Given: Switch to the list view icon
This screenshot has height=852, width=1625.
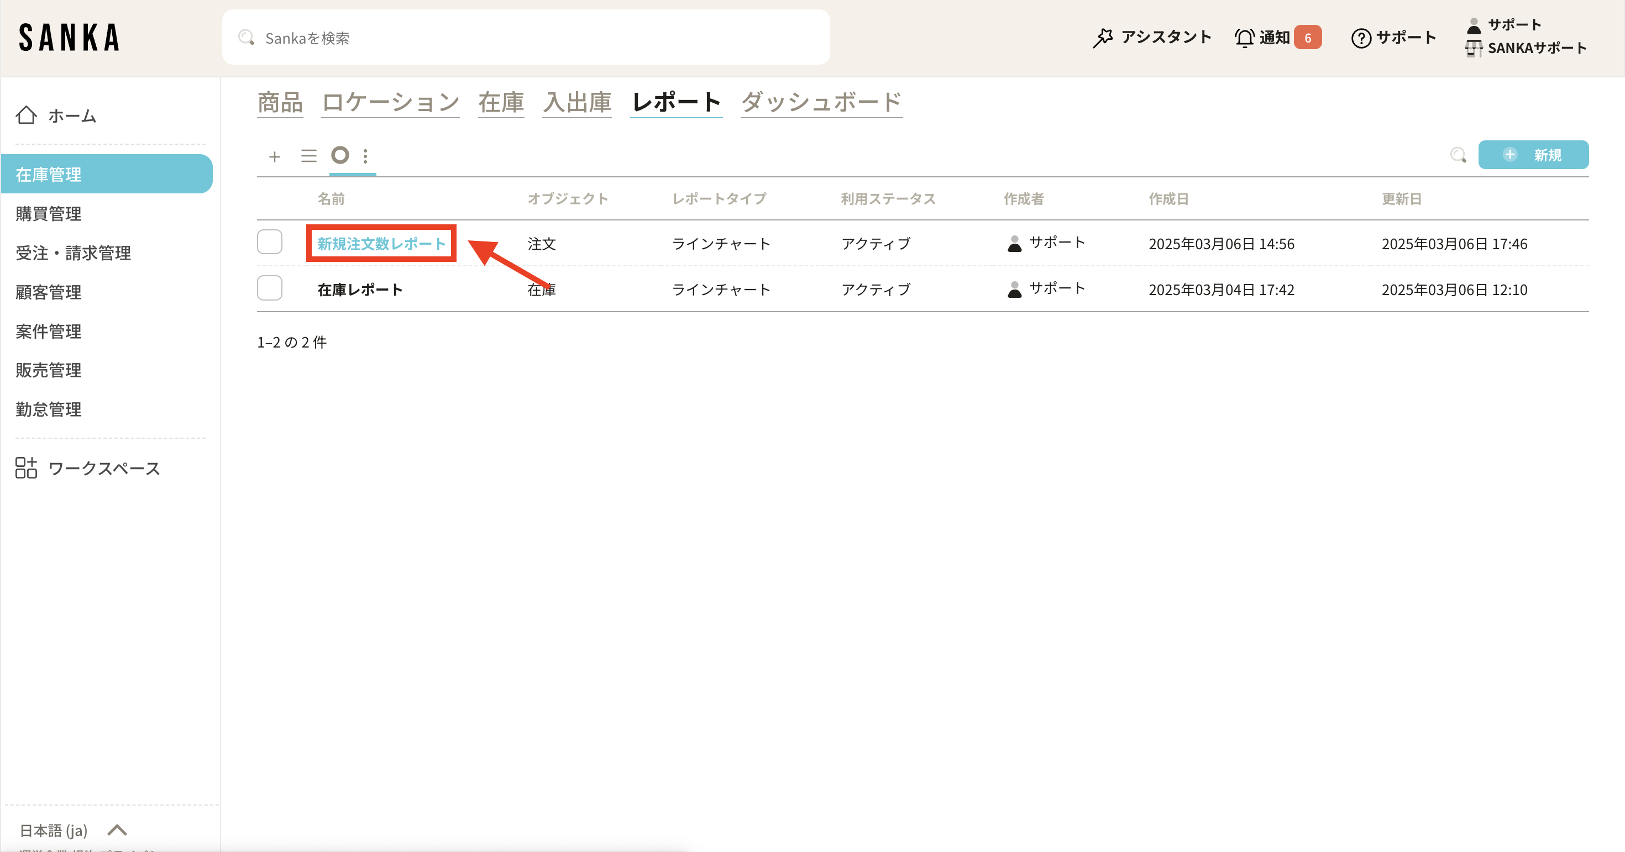Looking at the screenshot, I should [x=308, y=156].
